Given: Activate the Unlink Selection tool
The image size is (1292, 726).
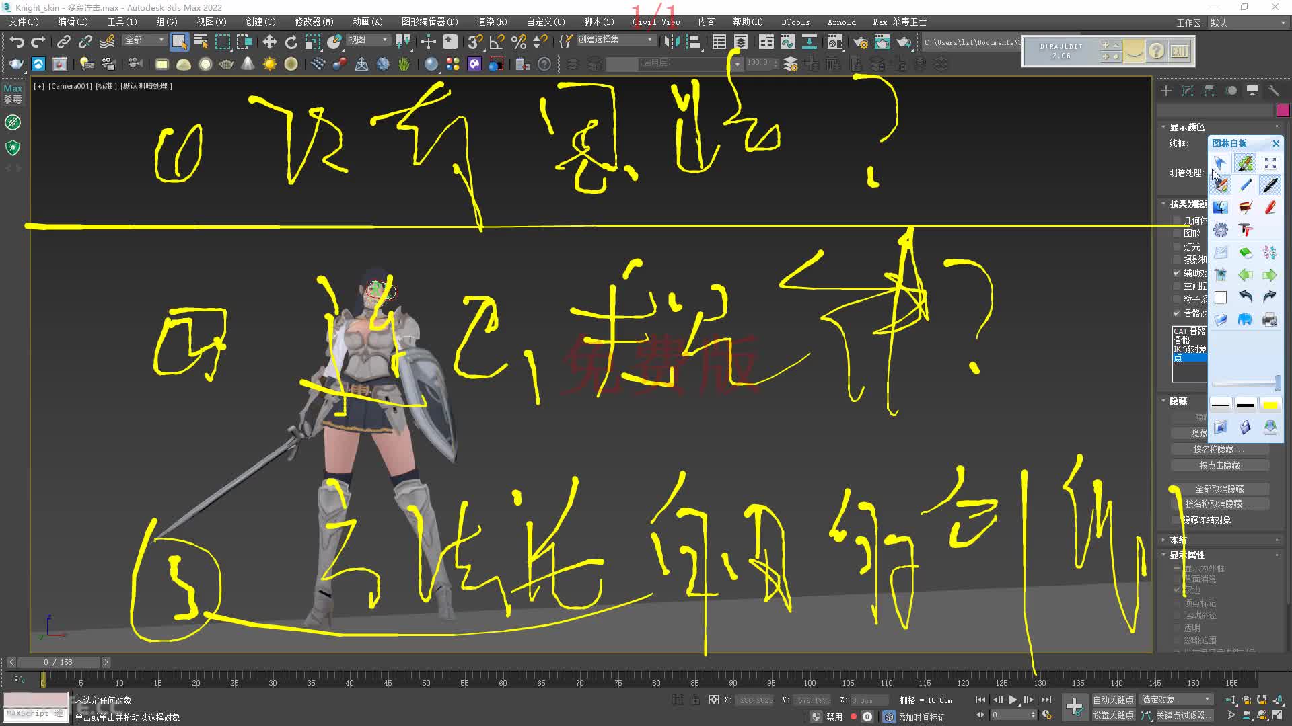Looking at the screenshot, I should 85,42.
